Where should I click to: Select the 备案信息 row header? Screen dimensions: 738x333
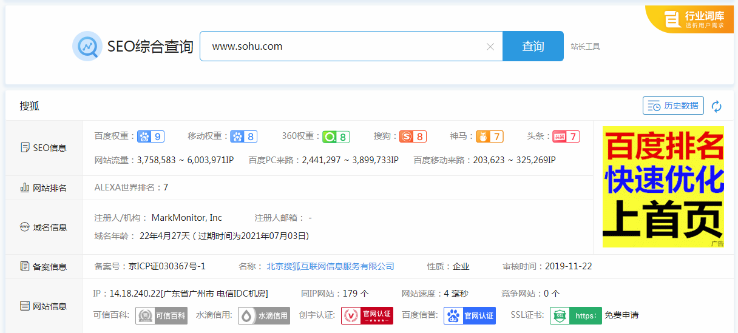click(44, 266)
